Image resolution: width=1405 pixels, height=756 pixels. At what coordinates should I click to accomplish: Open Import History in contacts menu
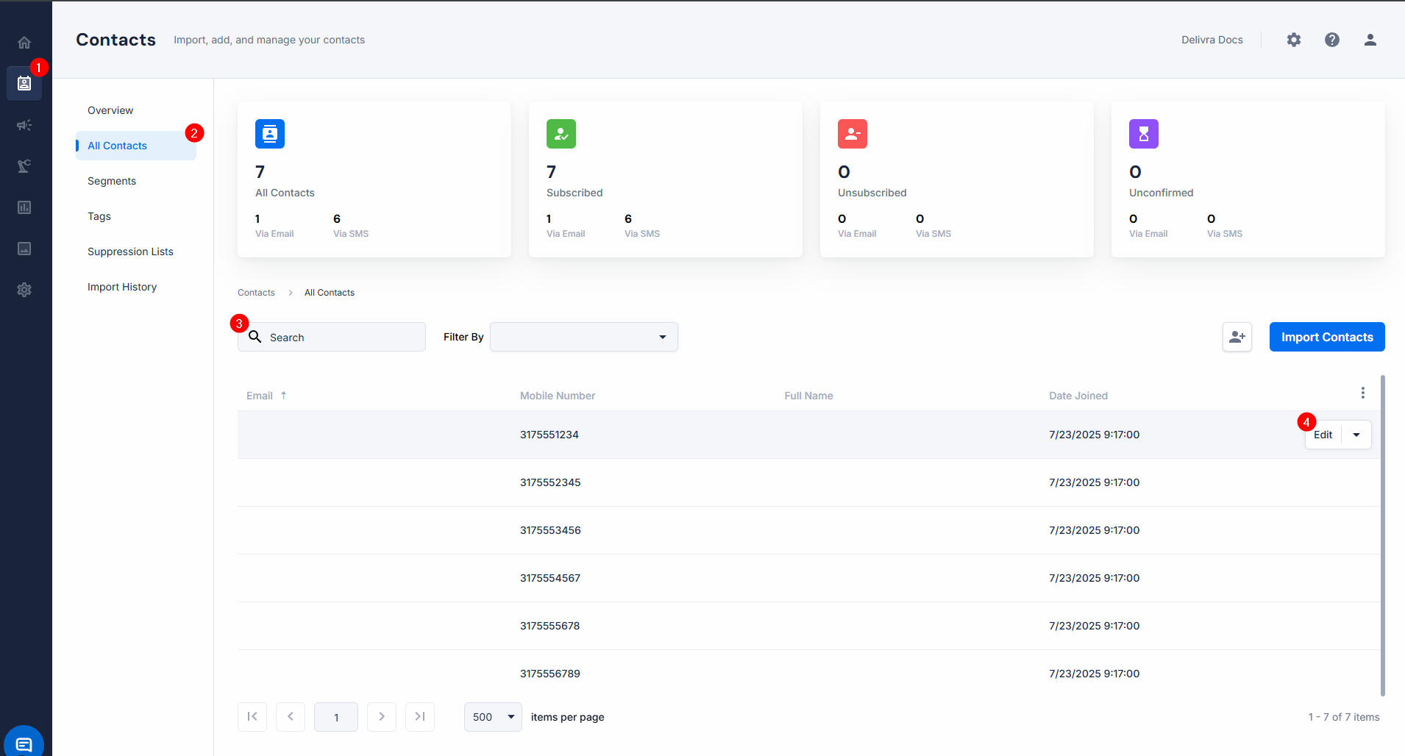coord(122,287)
